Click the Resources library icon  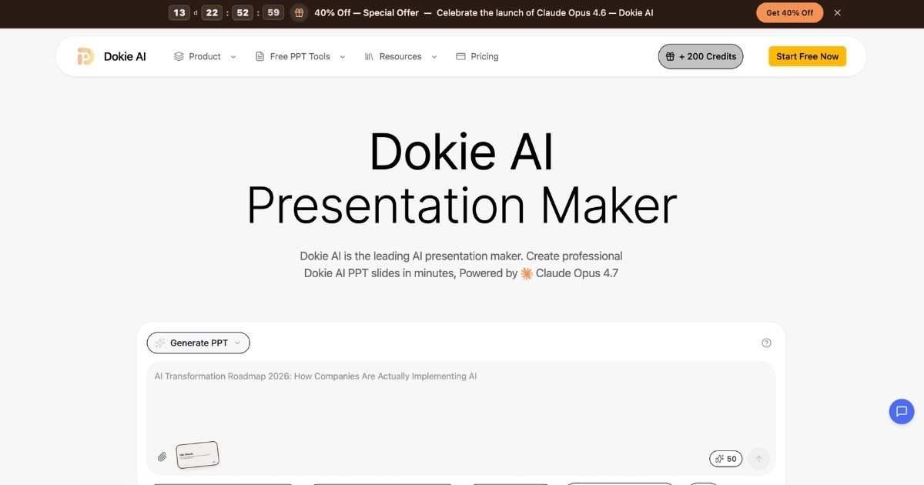click(369, 56)
